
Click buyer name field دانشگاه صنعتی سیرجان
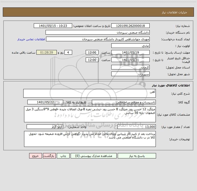pyautogui.click(x=97, y=32)
